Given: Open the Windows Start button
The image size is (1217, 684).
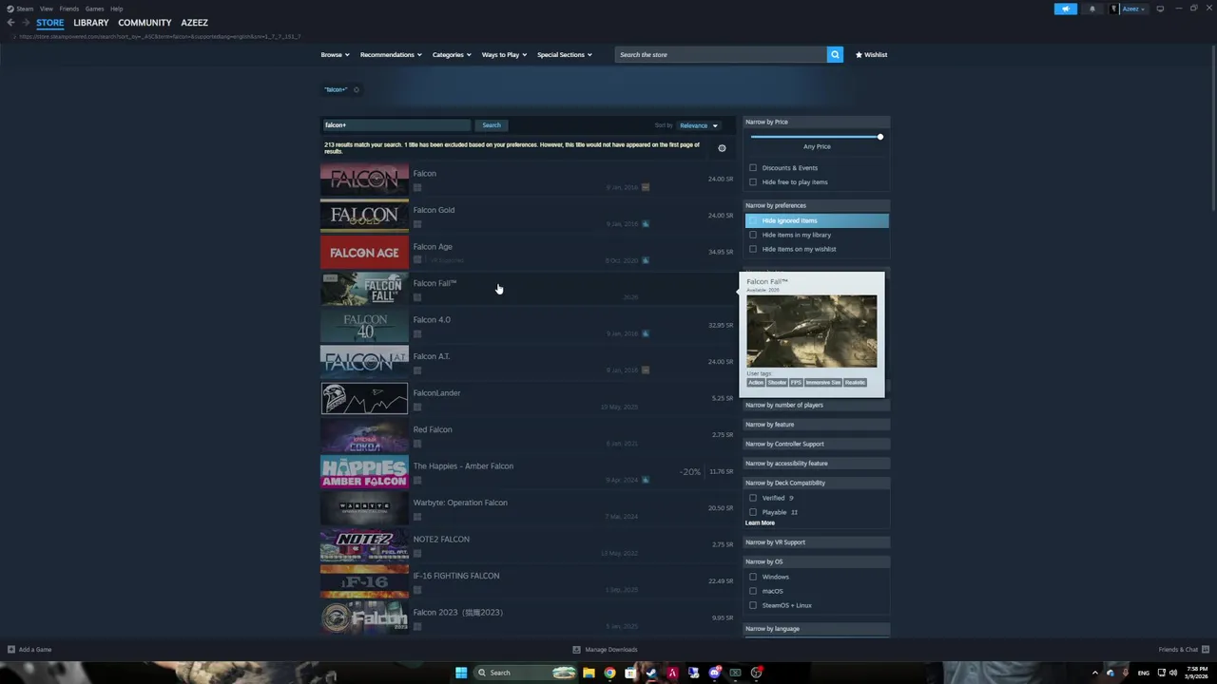Looking at the screenshot, I should [461, 673].
